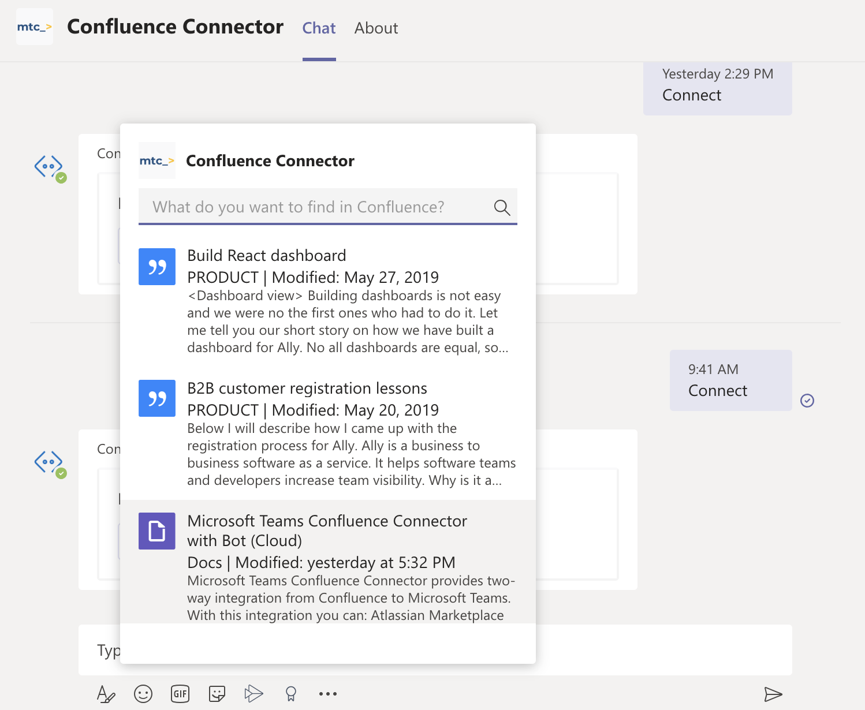Click the search magnifier in the Confluence search bar

tap(501, 207)
